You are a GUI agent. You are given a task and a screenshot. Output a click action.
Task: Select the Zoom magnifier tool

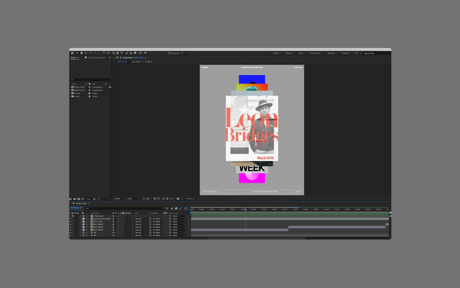(86, 53)
